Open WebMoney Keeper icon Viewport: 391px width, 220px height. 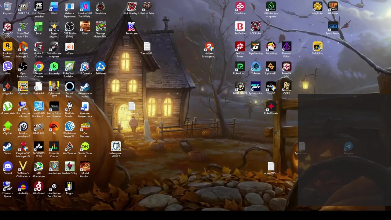(70, 130)
